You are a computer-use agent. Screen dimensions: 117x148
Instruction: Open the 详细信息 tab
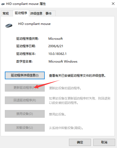[x=36, y=13]
